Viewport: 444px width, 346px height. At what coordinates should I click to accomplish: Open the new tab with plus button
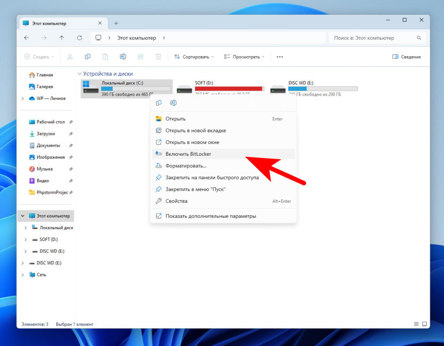point(116,23)
